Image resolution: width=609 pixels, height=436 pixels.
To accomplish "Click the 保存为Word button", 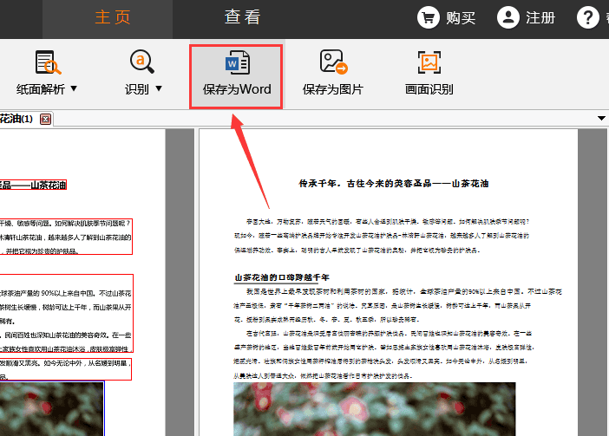I will [237, 76].
